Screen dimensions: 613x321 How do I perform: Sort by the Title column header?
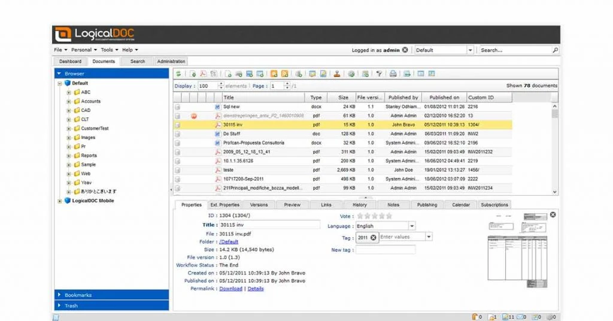click(263, 98)
